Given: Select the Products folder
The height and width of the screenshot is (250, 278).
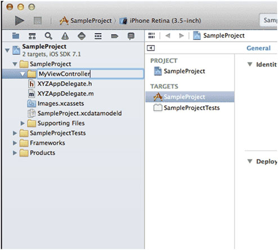Looking at the screenshot, I should (x=43, y=153).
